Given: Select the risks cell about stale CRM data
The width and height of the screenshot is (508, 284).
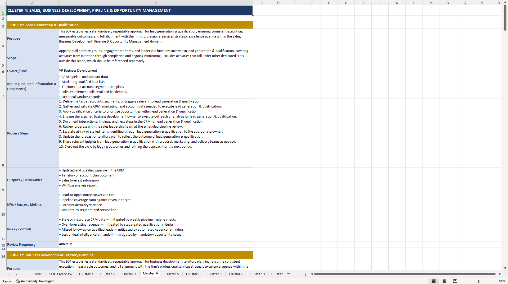Looking at the screenshot, I should tap(156, 229).
